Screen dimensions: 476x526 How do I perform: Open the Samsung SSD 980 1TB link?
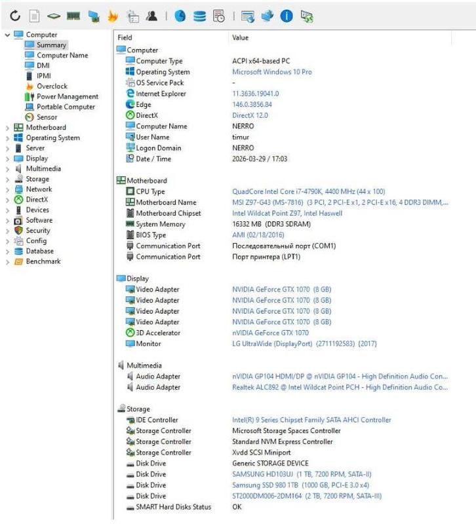tap(300, 485)
